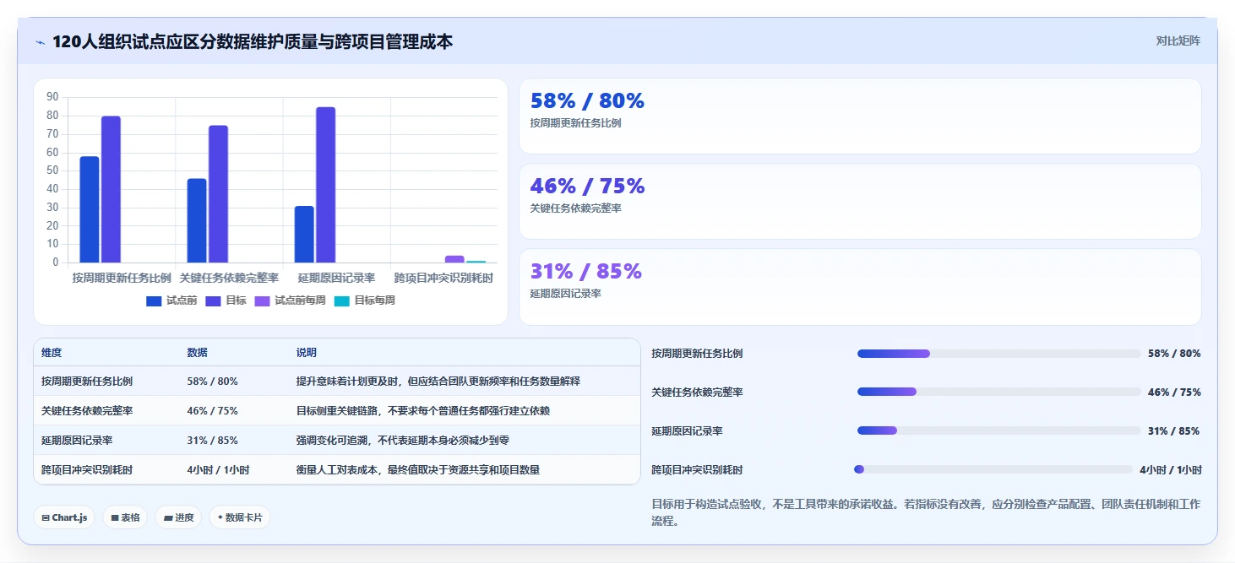This screenshot has height=563, width=1235.
Task: Click the 58% / 80% progress bar
Action: pyautogui.click(x=998, y=354)
